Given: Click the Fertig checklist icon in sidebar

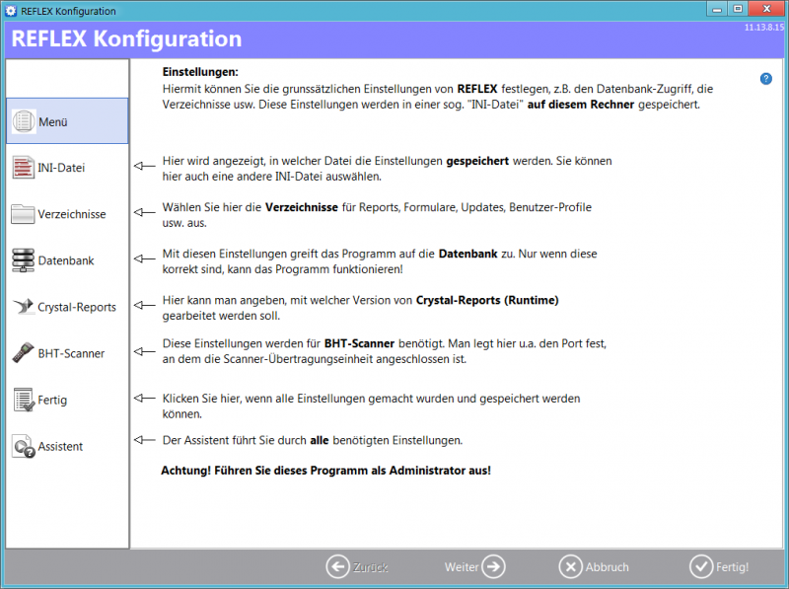Looking at the screenshot, I should point(24,400).
